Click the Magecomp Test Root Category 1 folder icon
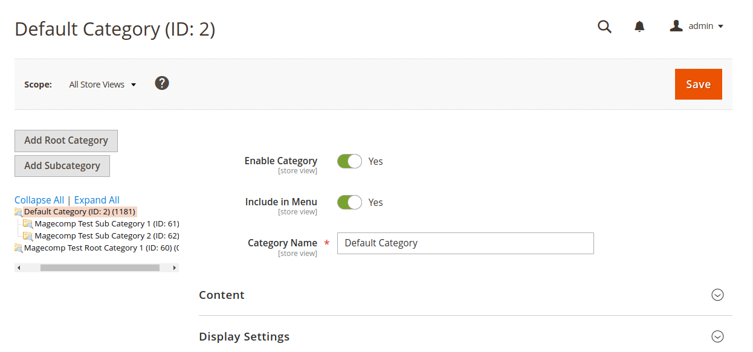Viewport: 753px width, 352px height. 18,248
